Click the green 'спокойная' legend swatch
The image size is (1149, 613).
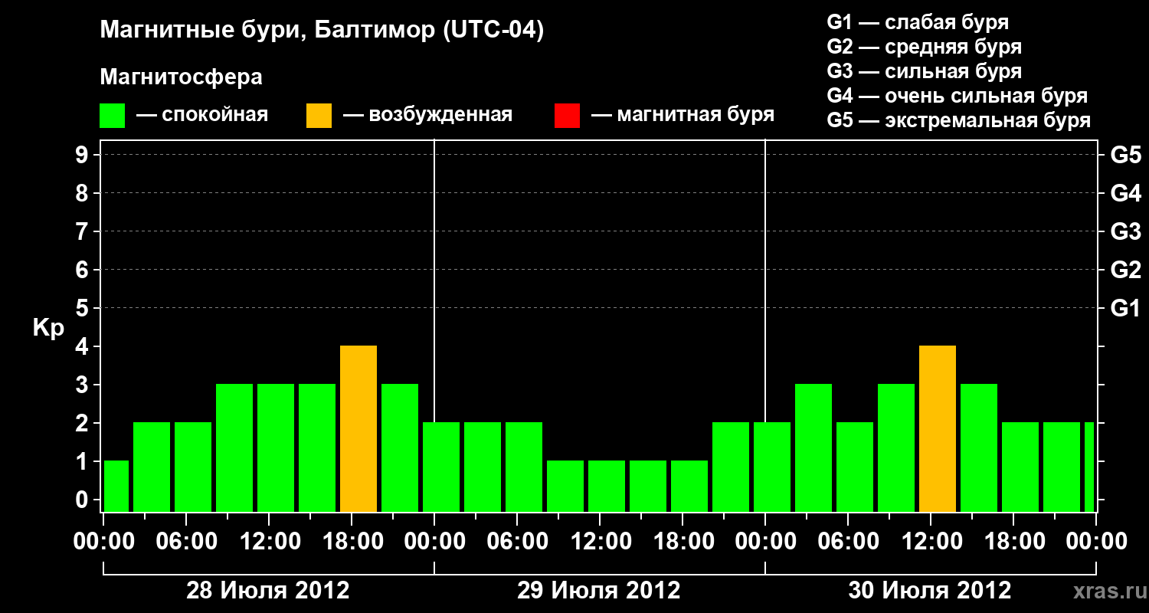pyautogui.click(x=113, y=116)
